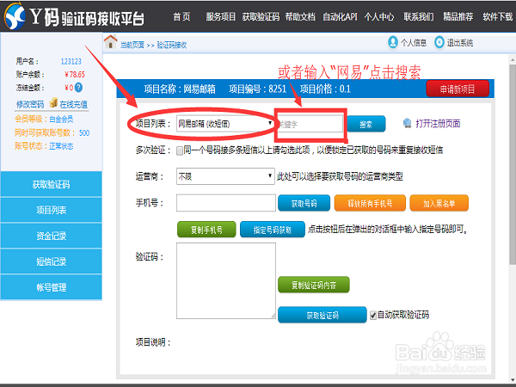Click the 项目价格：0.1 text
516x387 pixels.
[x=325, y=89]
